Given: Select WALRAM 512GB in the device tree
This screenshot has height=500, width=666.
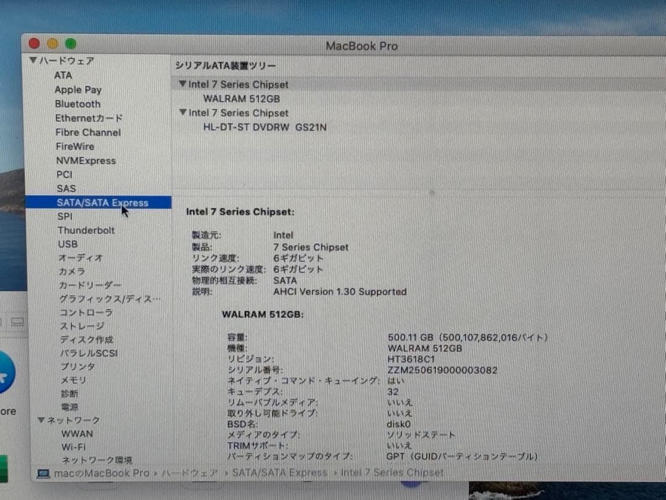Looking at the screenshot, I should click(x=240, y=98).
